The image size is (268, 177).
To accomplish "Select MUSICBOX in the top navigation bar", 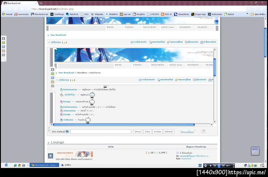I will point(149,27).
